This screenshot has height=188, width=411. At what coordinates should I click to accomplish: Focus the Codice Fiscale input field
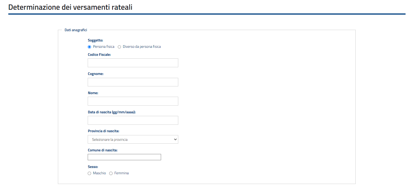133,63
